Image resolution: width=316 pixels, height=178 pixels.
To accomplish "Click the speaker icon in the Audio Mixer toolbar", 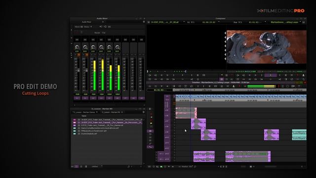I will (x=101, y=27).
